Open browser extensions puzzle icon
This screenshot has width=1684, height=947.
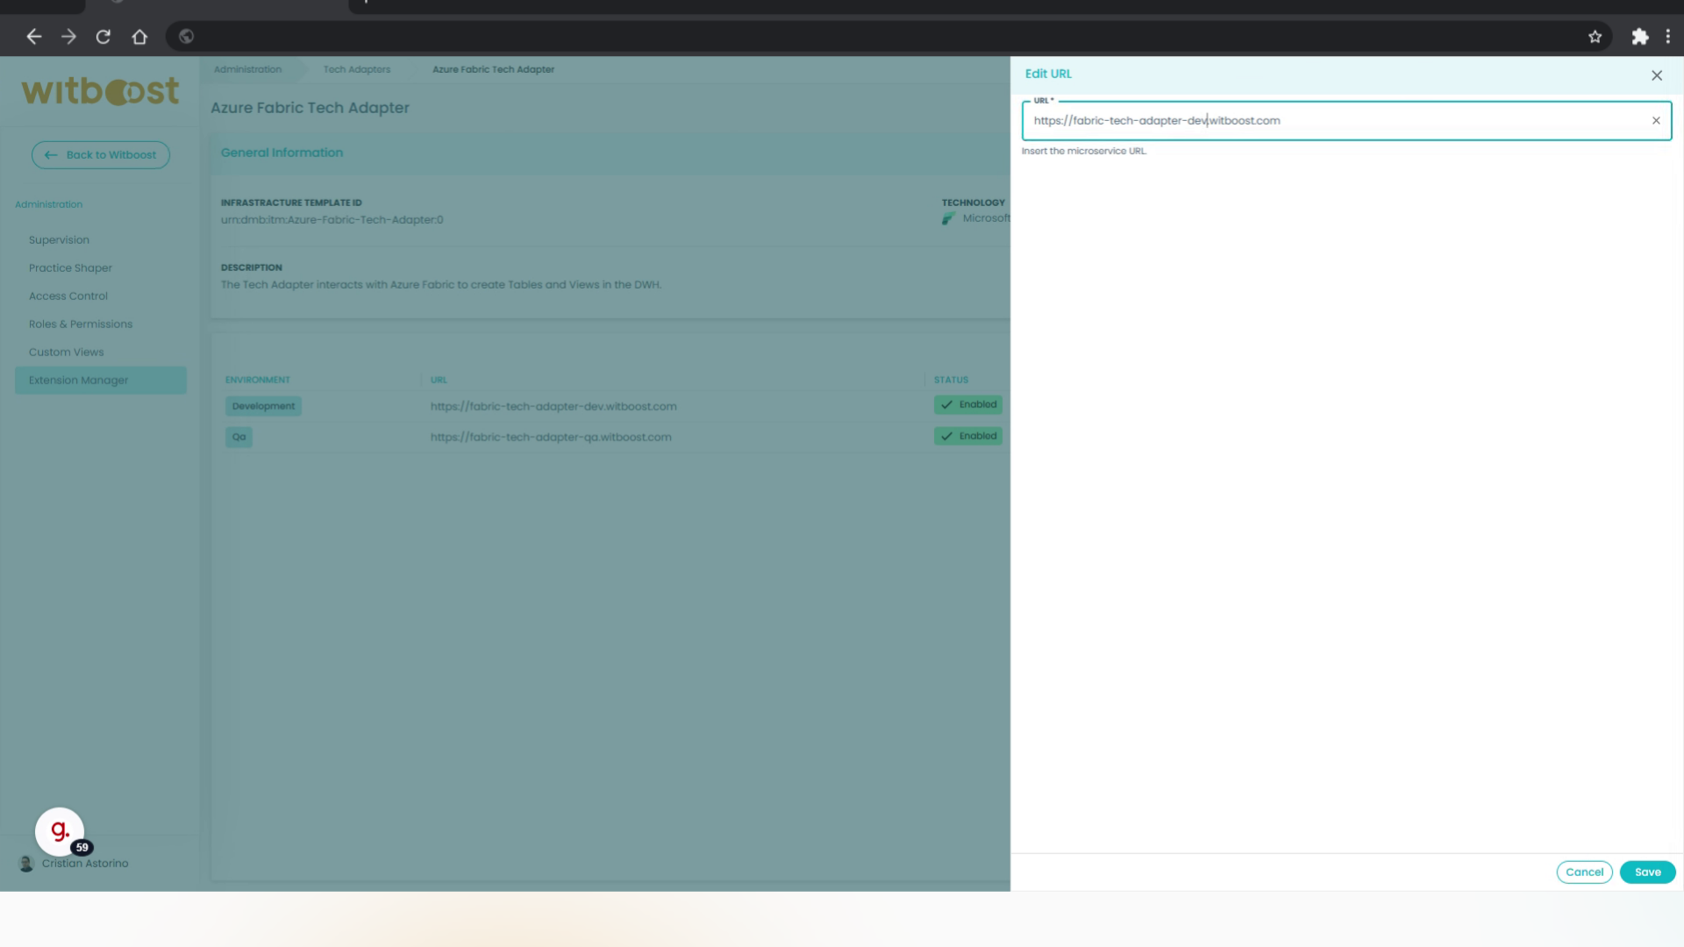[x=1639, y=37]
